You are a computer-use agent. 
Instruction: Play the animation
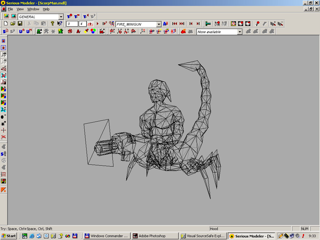[x=97, y=24]
